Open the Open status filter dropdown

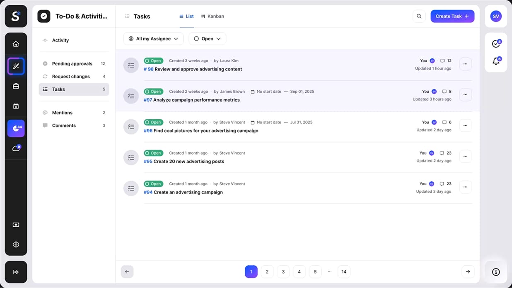pyautogui.click(x=207, y=38)
